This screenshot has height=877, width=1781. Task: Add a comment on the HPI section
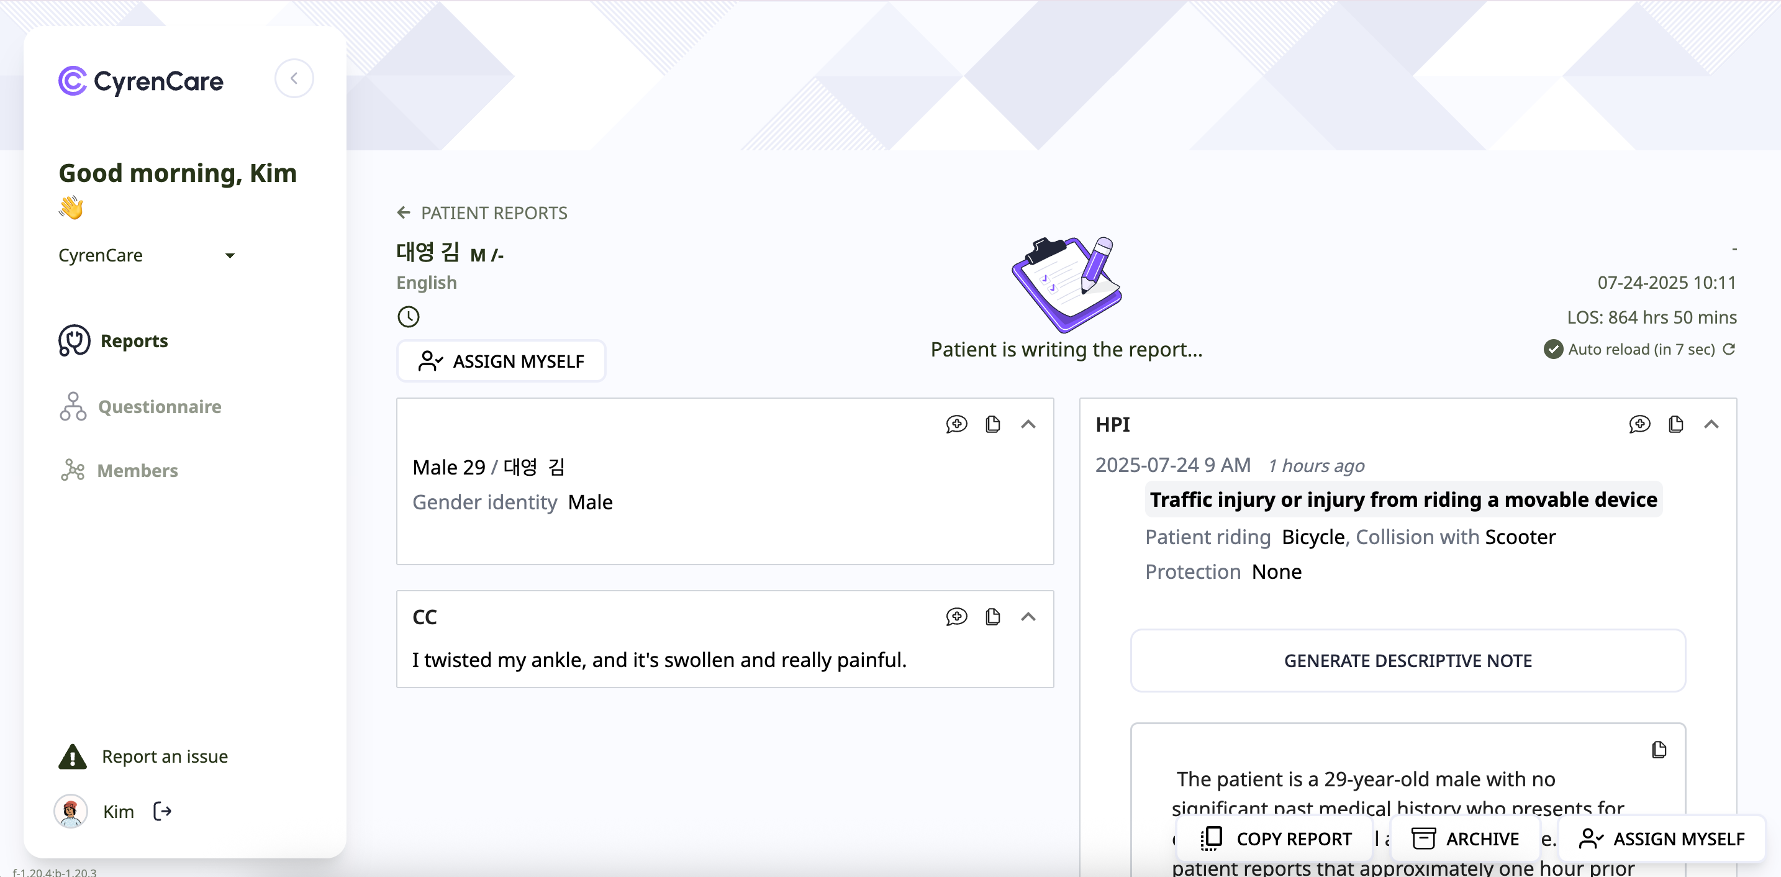(x=1639, y=424)
